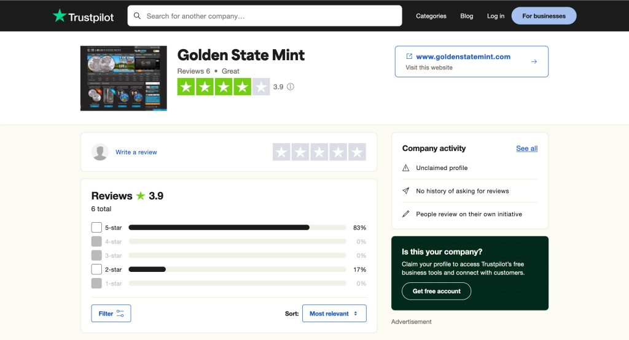The height and width of the screenshot is (340, 629).
Task: Toggle the 4-star filter checkbox
Action: [96, 242]
